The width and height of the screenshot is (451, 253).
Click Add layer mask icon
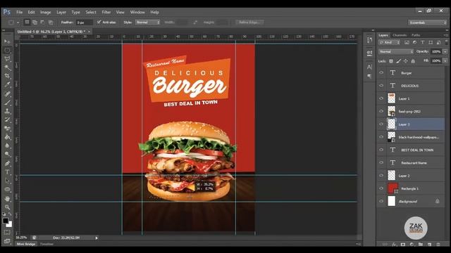point(403,245)
